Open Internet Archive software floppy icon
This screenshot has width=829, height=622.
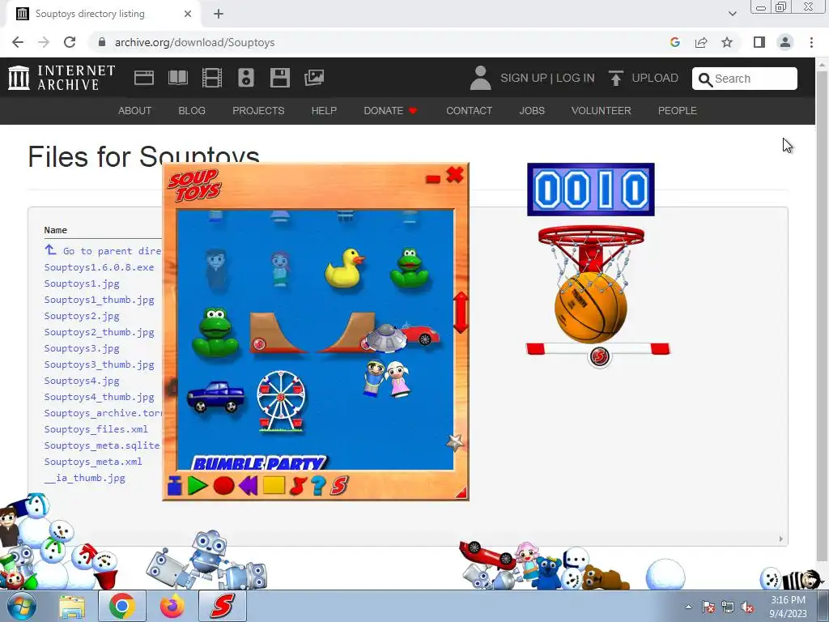(279, 78)
